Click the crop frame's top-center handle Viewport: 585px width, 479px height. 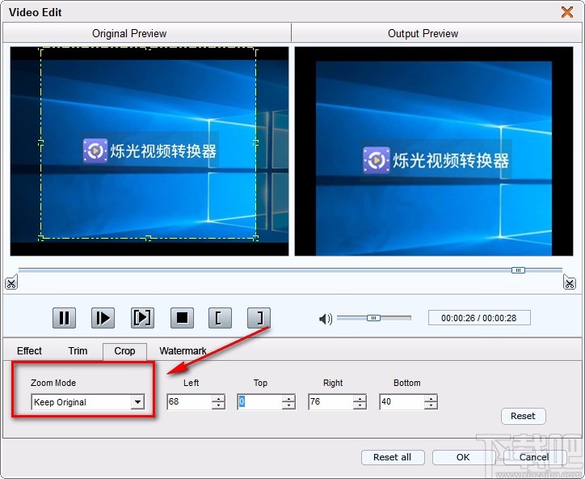coord(148,48)
